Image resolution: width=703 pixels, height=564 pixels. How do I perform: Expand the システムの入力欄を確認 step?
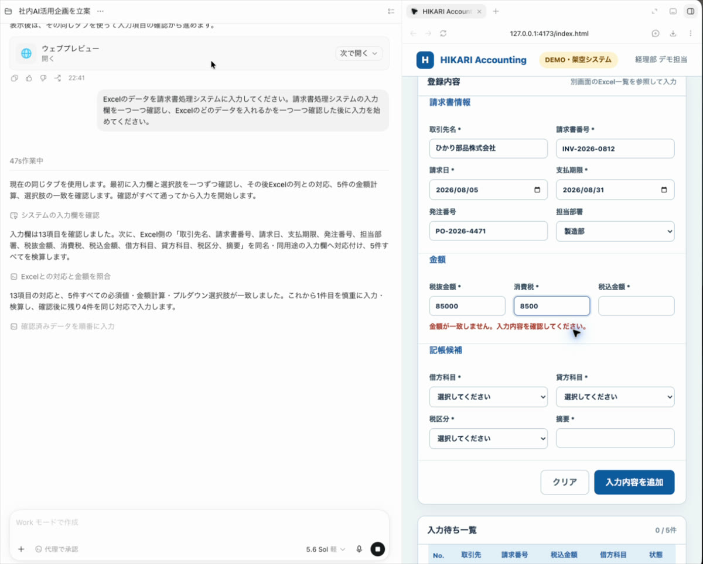coord(55,215)
